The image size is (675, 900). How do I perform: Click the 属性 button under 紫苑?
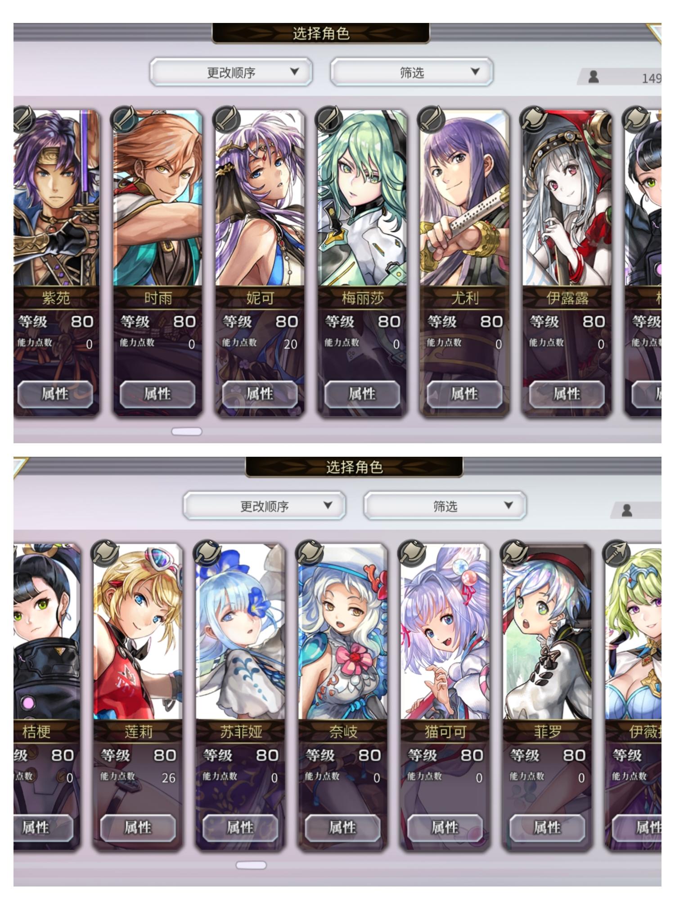(55, 394)
